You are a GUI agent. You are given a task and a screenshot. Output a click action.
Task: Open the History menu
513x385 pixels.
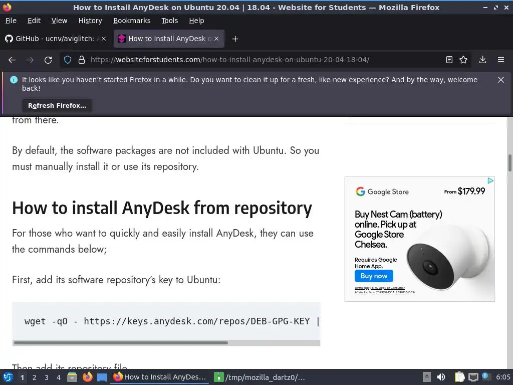pyautogui.click(x=90, y=21)
